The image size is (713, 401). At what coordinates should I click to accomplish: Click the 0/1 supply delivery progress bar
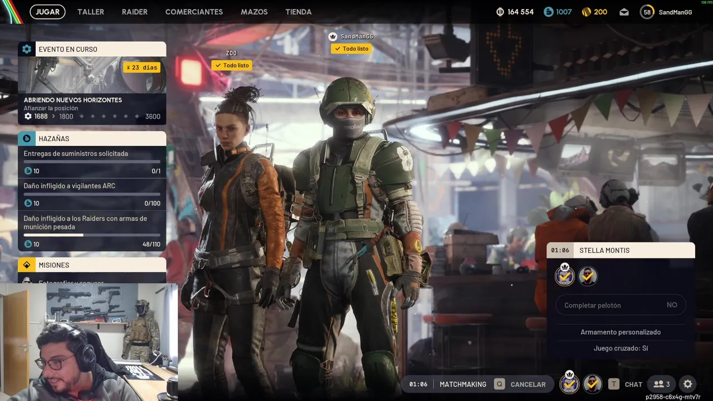[92, 162]
